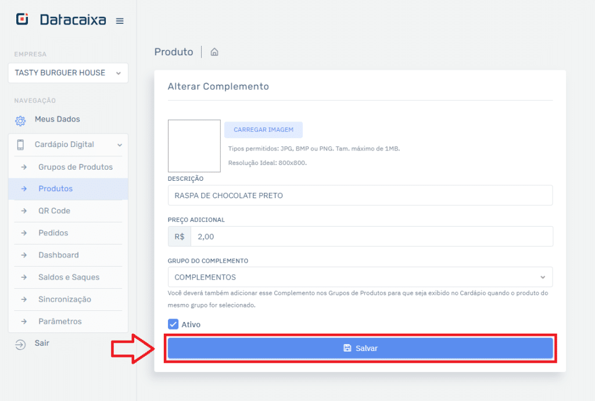The image size is (595, 401).
Task: Click the Datacaixa logo icon
Action: coord(22,20)
